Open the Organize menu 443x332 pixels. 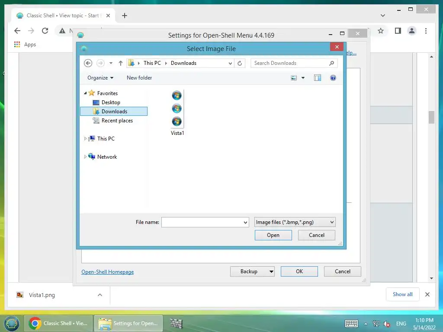pyautogui.click(x=100, y=78)
